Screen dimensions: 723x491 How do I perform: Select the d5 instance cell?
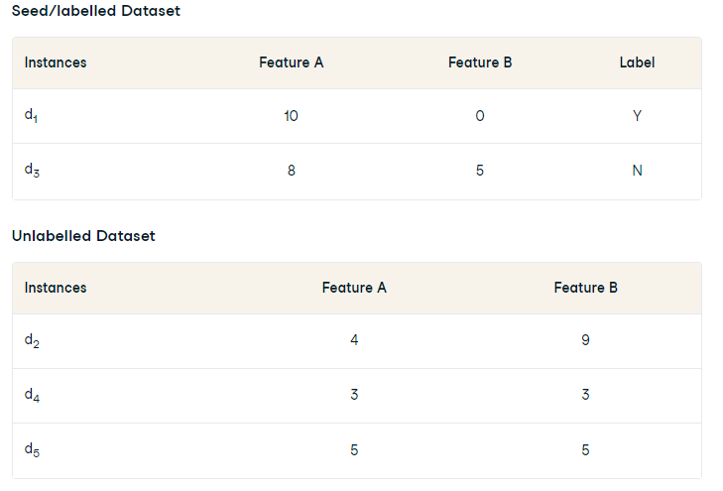click(32, 450)
